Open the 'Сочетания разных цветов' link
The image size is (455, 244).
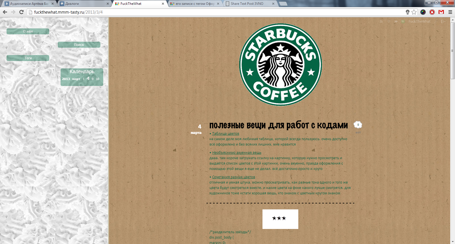coord(233,177)
